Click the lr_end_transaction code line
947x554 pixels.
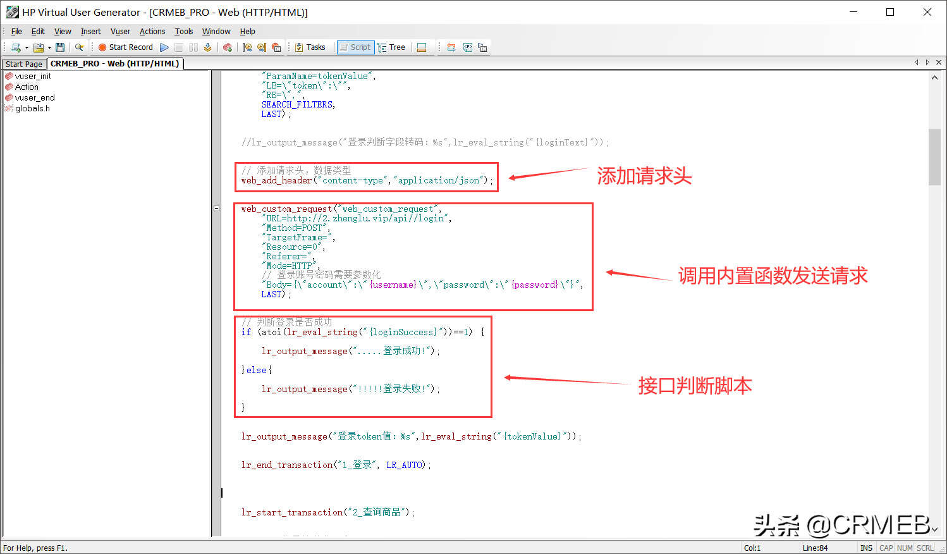click(x=336, y=465)
